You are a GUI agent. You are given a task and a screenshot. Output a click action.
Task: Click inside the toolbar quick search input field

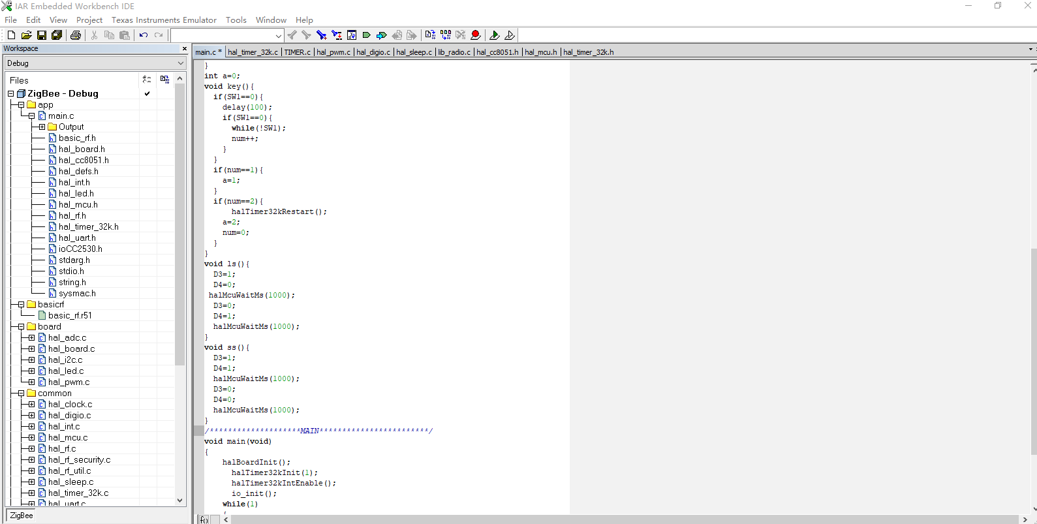(223, 36)
